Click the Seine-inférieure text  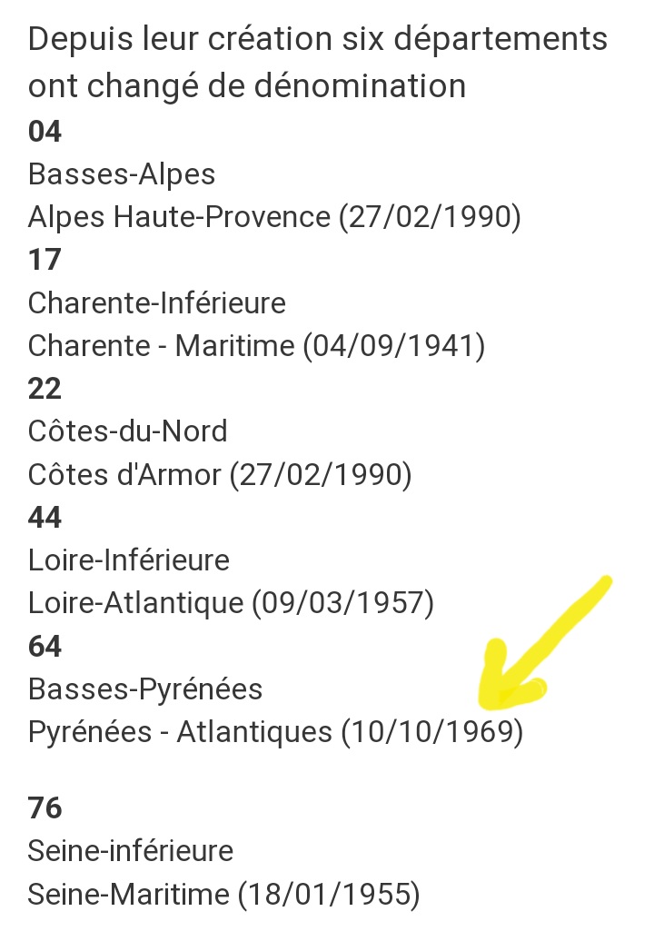(131, 851)
